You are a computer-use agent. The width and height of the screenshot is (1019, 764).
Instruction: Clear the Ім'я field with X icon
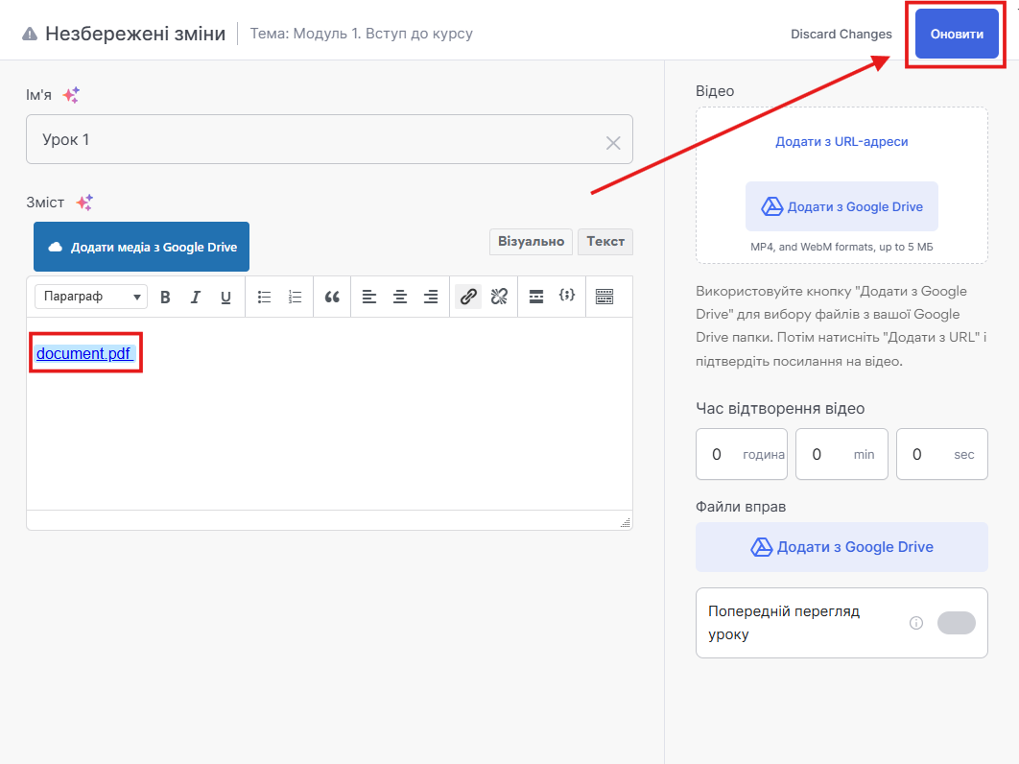pyautogui.click(x=613, y=143)
